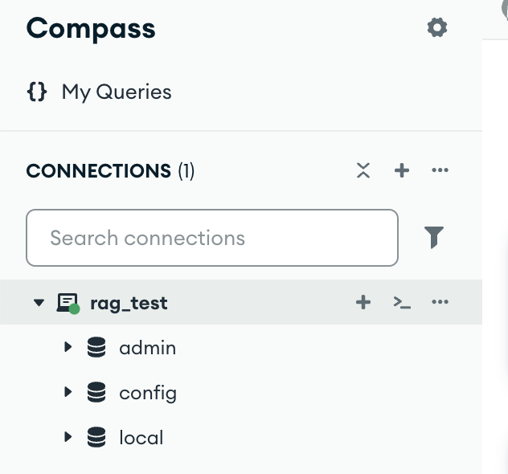508x474 pixels.
Task: Open the filter connections funnel icon
Action: tap(434, 237)
